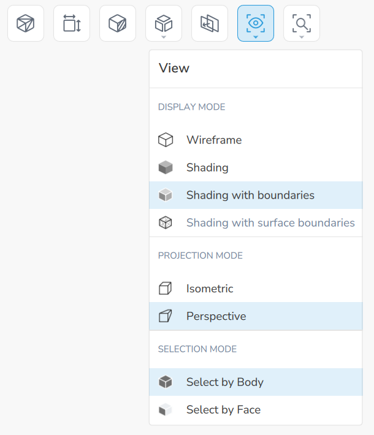This screenshot has width=374, height=435.
Task: Toggle the View eye menu button
Action: pyautogui.click(x=256, y=23)
